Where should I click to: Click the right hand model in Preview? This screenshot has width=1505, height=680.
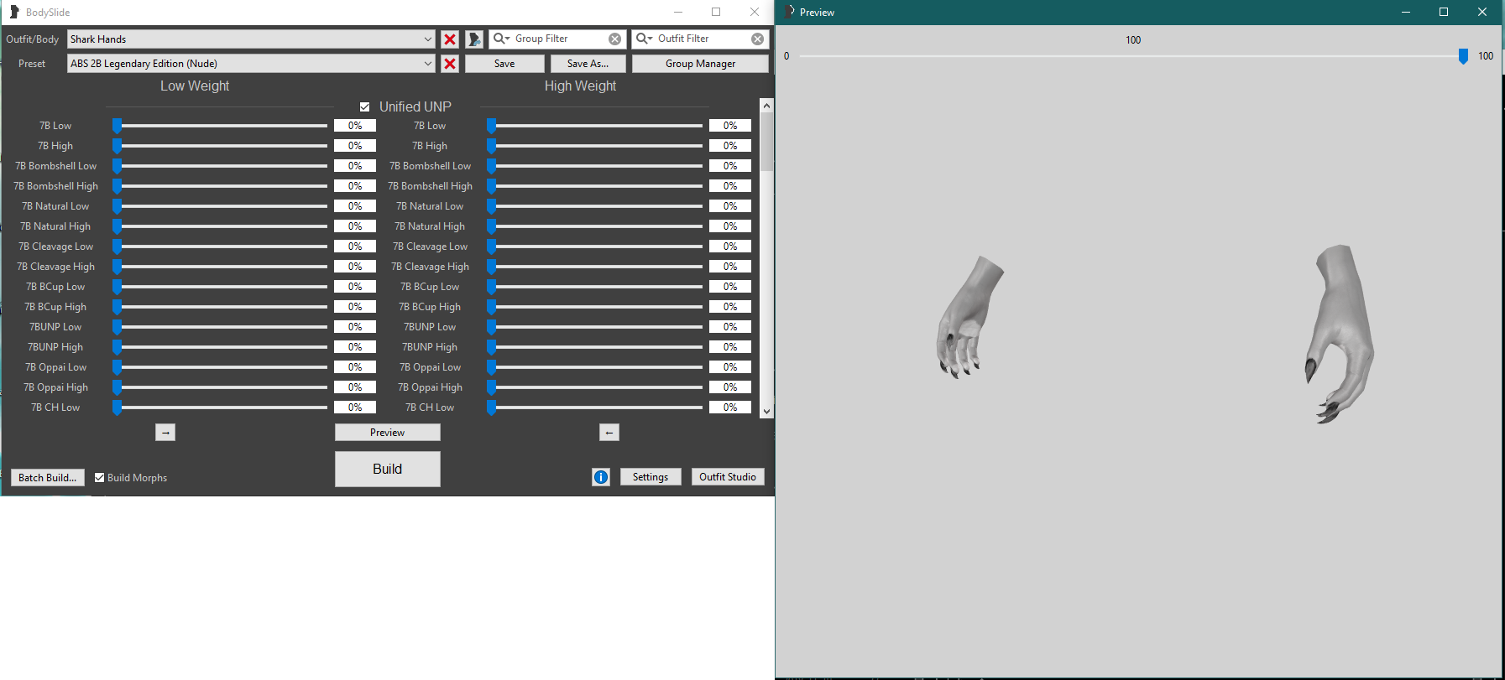(1339, 334)
